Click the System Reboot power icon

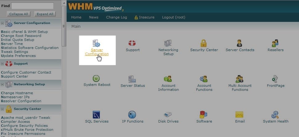pos(96,78)
